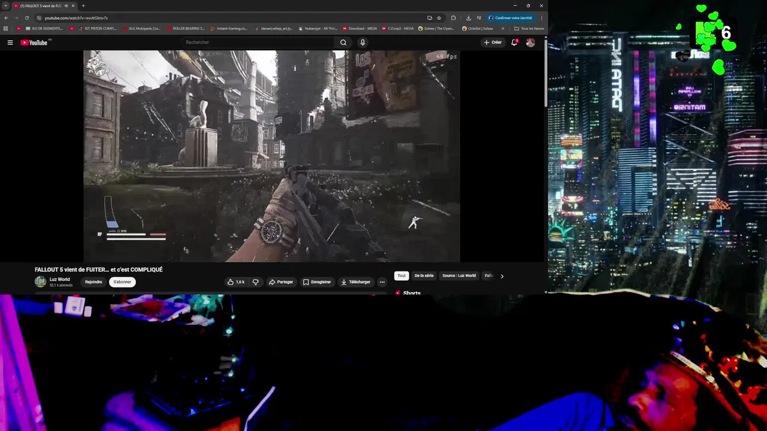Viewport: 767px width, 431px height.
Task: Show more filter chips with right chevron
Action: point(502,276)
